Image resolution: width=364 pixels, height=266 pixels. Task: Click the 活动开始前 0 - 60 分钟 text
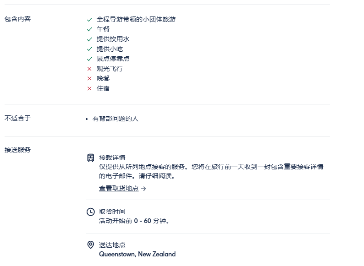pyautogui.click(x=134, y=221)
